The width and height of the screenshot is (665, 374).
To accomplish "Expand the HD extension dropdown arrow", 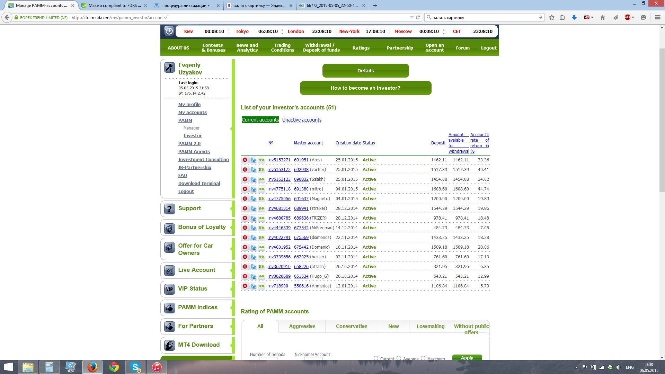I will tap(592, 17).
